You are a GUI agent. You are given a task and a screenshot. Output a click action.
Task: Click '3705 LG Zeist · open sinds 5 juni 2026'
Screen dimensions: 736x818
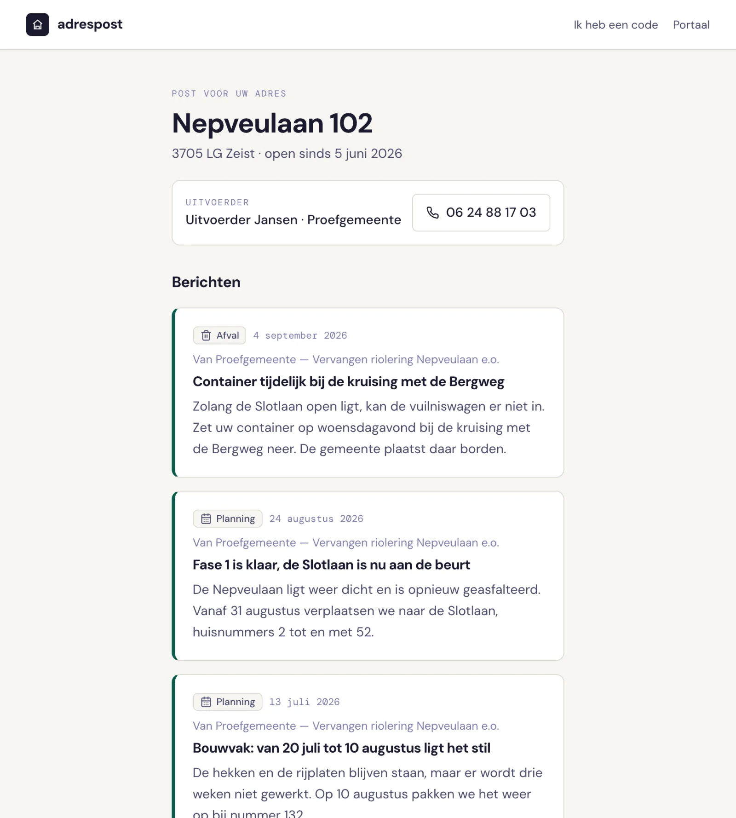pyautogui.click(x=287, y=153)
